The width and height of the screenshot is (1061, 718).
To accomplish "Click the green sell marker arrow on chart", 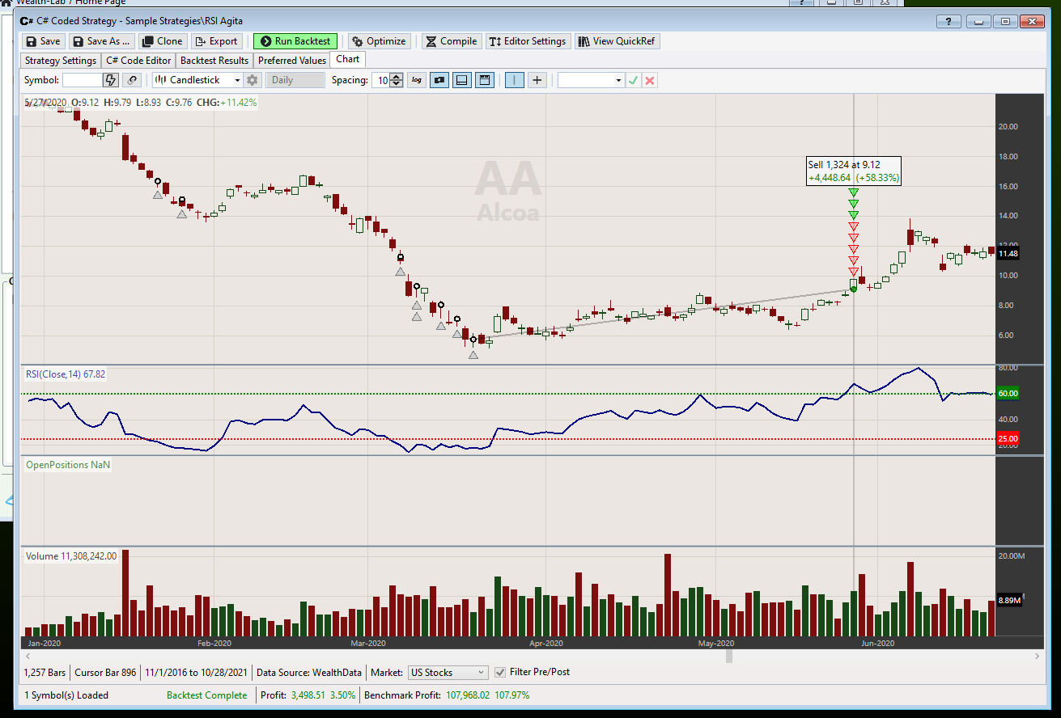I will [853, 192].
